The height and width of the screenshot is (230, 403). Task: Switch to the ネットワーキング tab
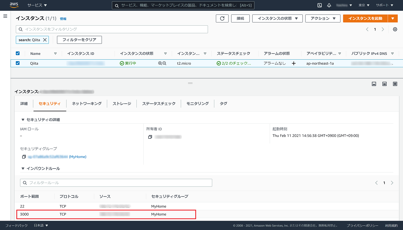(x=87, y=104)
